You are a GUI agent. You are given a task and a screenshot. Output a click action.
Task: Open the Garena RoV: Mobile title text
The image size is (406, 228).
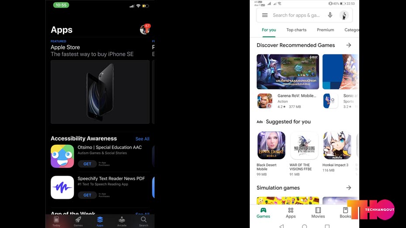point(297,95)
